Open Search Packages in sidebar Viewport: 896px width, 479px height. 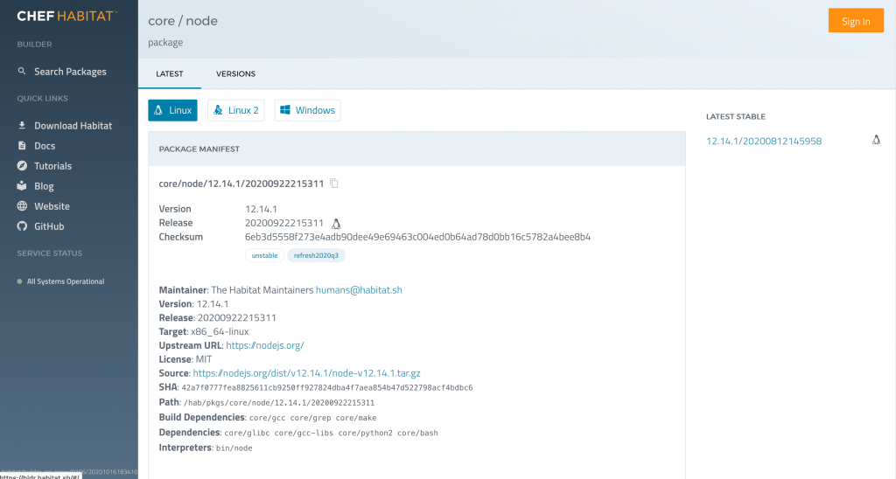70,72
